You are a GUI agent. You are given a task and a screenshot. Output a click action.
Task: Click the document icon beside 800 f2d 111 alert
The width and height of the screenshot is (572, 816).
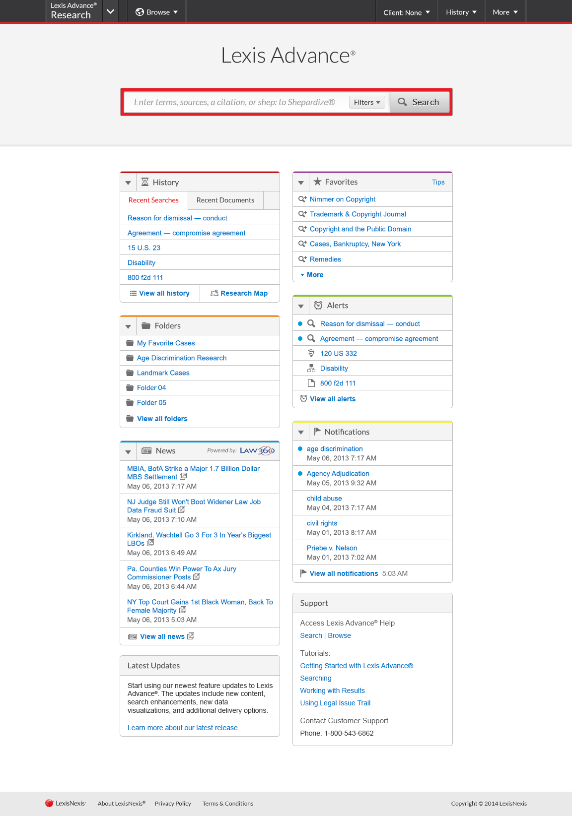coord(311,383)
